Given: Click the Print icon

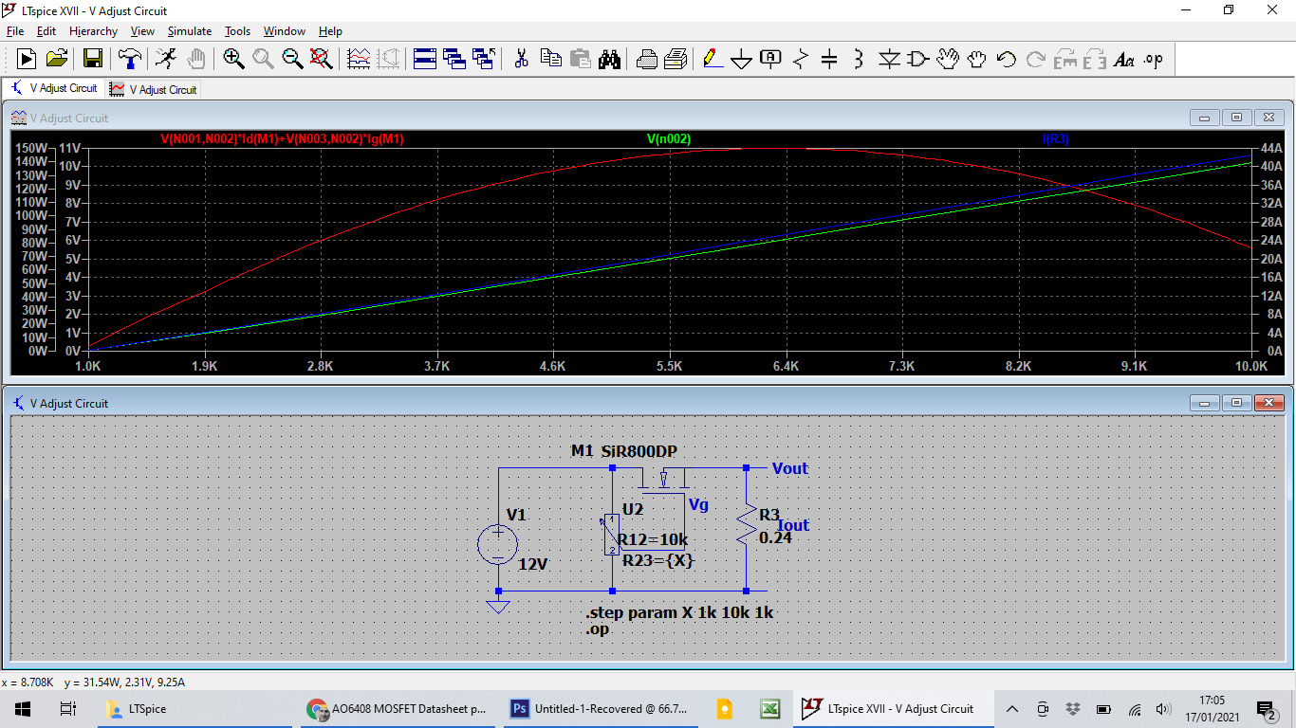Looking at the screenshot, I should tap(676, 59).
